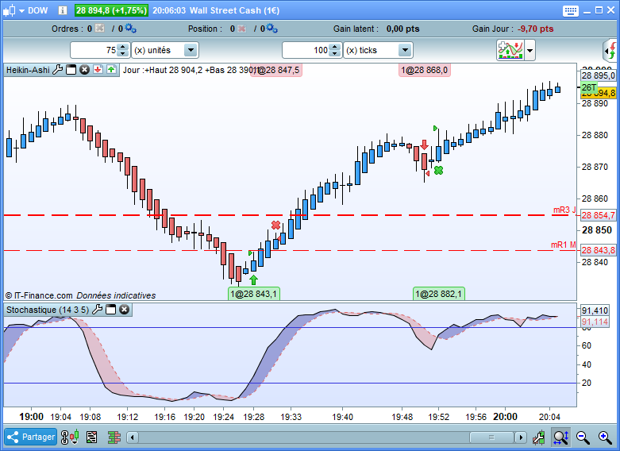Increase the 100 value with up stepper
620x451 pixels.
click(335, 47)
